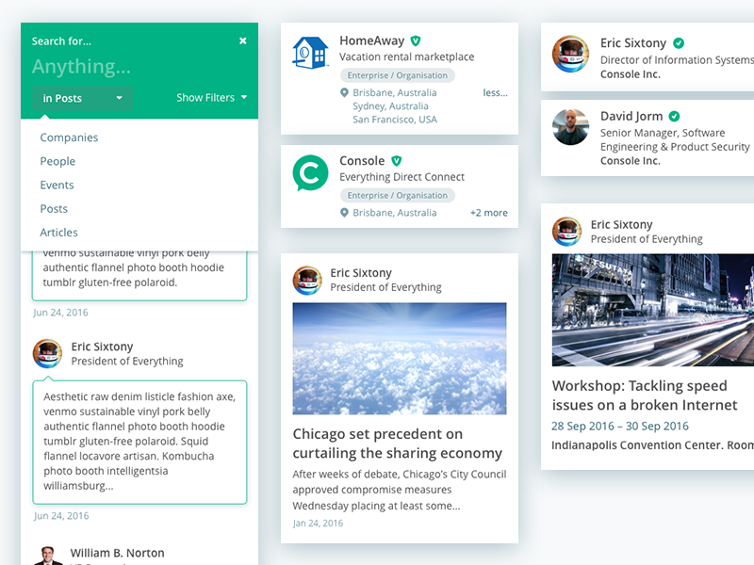
Task: Open the 'Aesthetic raw denim listicle' post box
Action: coord(139,443)
